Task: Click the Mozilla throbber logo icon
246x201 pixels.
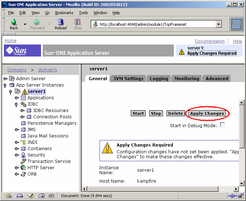Action: click(236, 24)
